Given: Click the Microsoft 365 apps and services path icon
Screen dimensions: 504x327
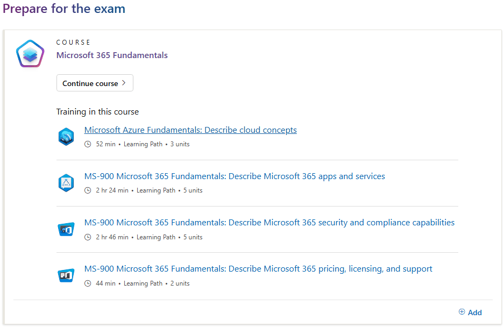Looking at the screenshot, I should 66,183.
